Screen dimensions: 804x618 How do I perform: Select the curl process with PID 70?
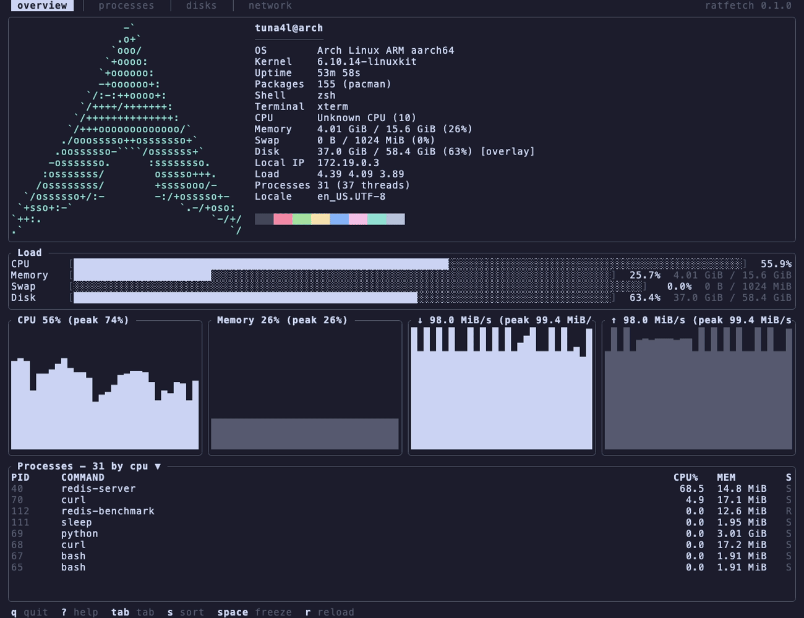pyautogui.click(x=401, y=500)
